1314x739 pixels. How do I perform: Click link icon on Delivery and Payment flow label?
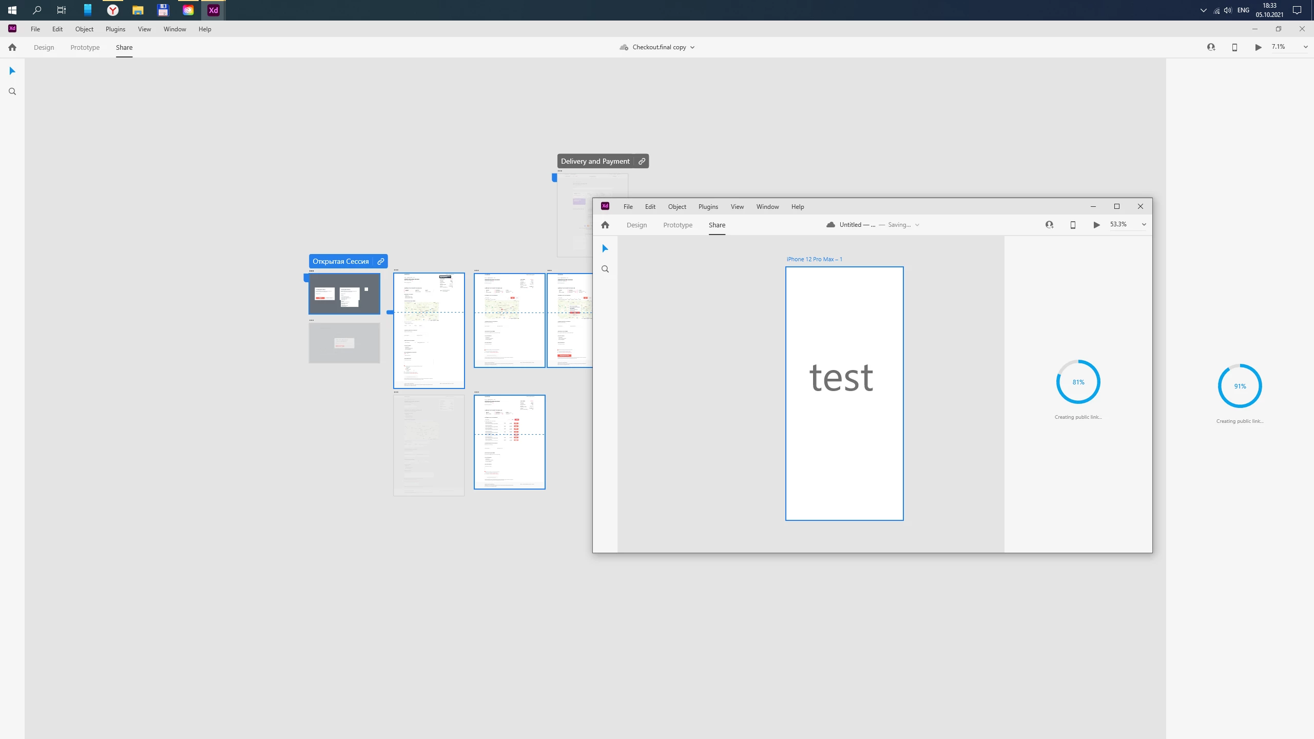coord(642,161)
